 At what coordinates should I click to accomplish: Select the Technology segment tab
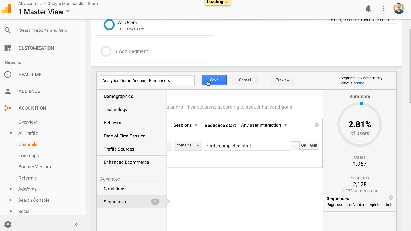(132, 109)
